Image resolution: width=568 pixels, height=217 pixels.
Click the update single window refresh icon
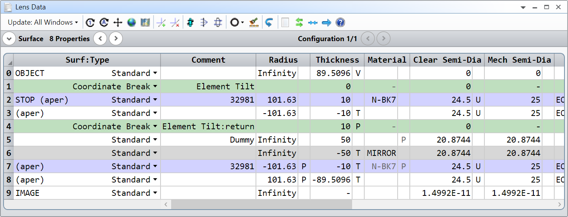90,23
